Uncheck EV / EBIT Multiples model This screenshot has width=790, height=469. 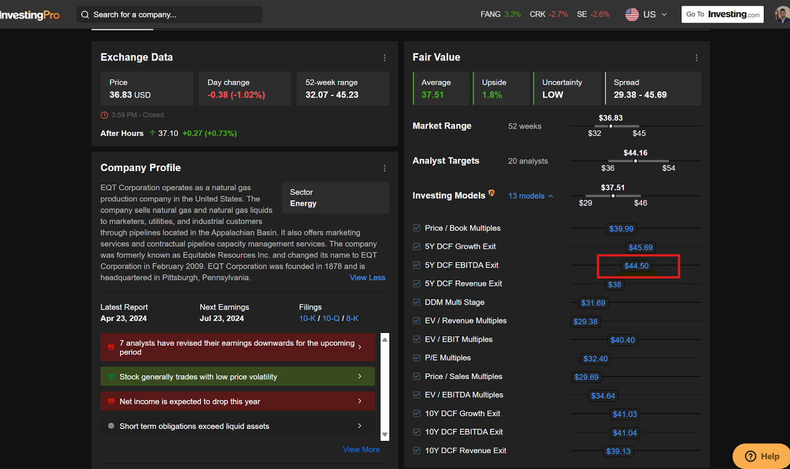(417, 339)
